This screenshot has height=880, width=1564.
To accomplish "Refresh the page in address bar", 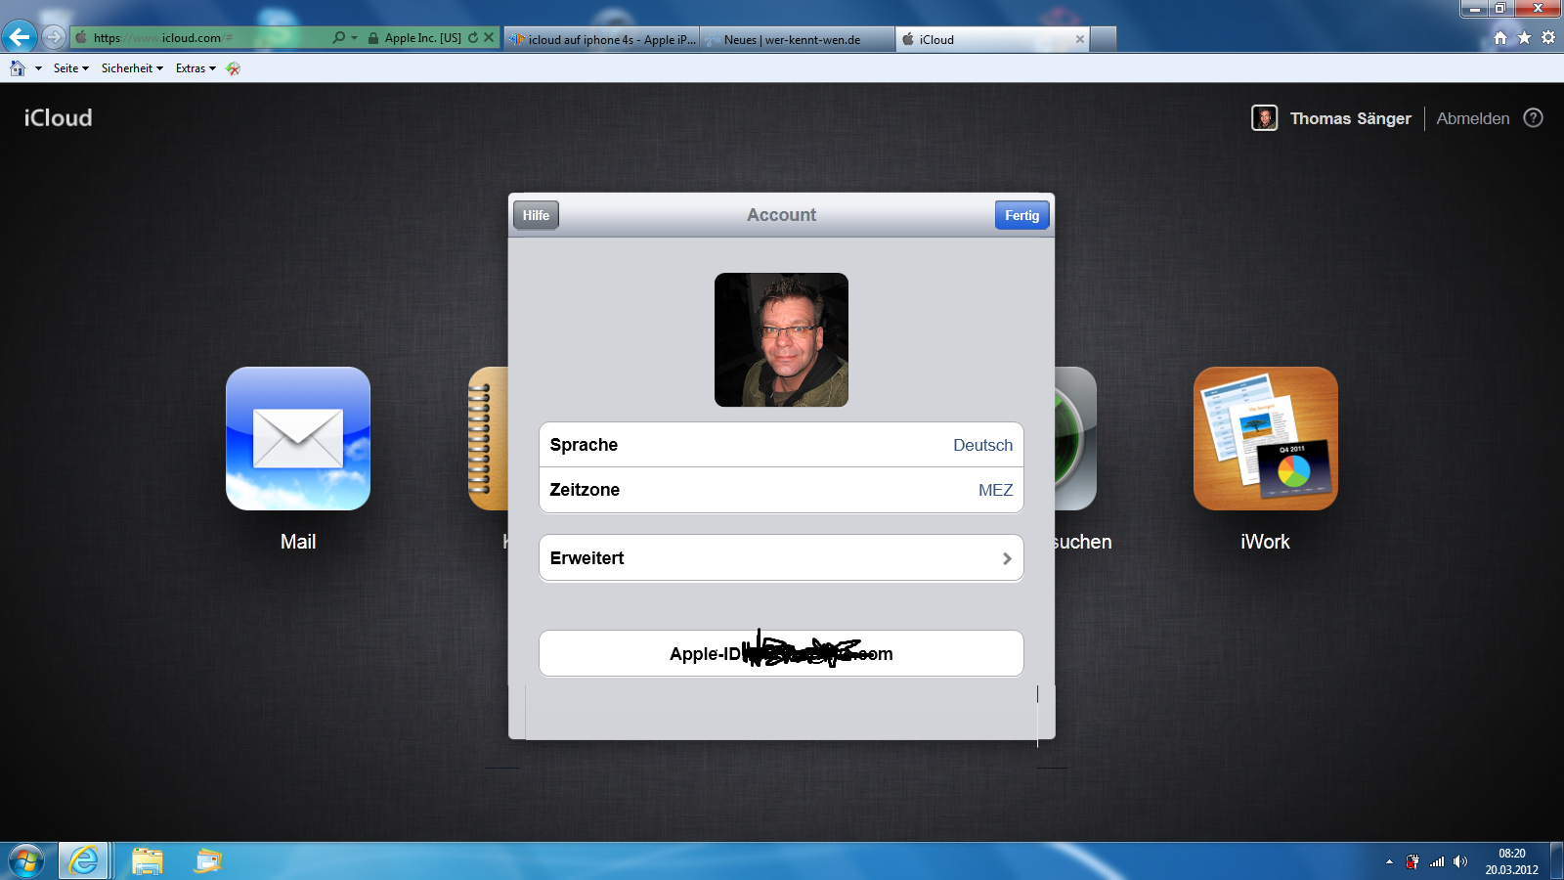I will click(x=473, y=37).
